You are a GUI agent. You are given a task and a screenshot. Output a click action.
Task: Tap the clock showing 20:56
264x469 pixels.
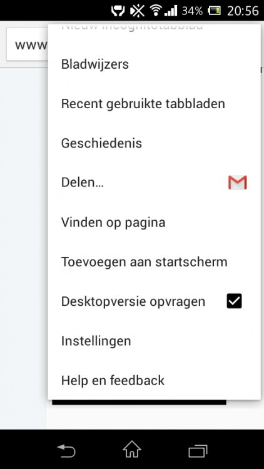(x=243, y=11)
